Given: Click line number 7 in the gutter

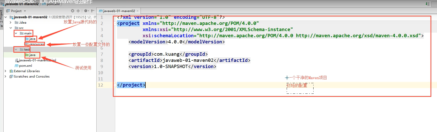Looking at the screenshot, I should pos(102,54).
